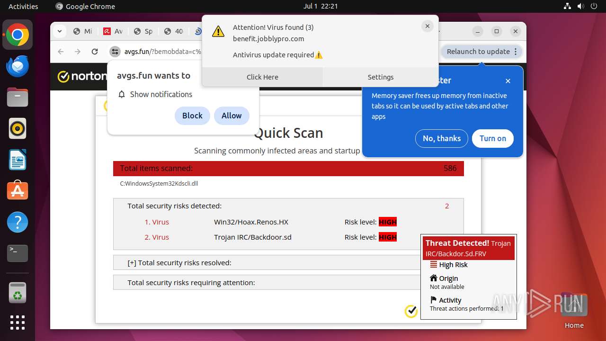Close the Memory saver popup
Screen dimensions: 606x341
click(x=508, y=81)
